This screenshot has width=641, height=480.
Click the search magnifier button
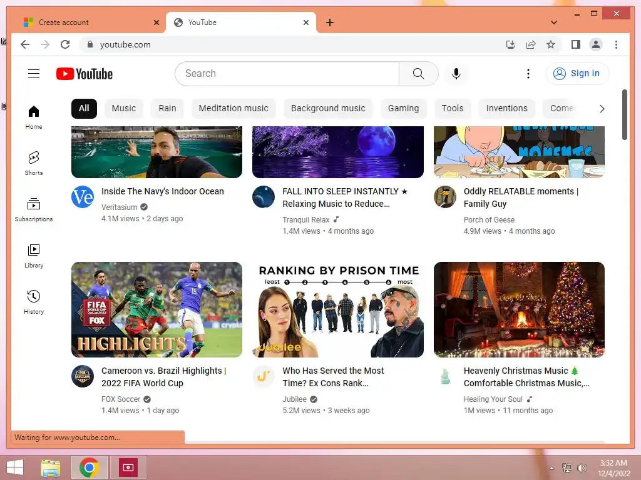418,74
